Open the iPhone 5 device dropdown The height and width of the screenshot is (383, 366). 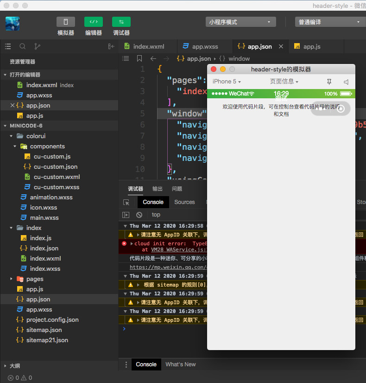click(x=227, y=82)
